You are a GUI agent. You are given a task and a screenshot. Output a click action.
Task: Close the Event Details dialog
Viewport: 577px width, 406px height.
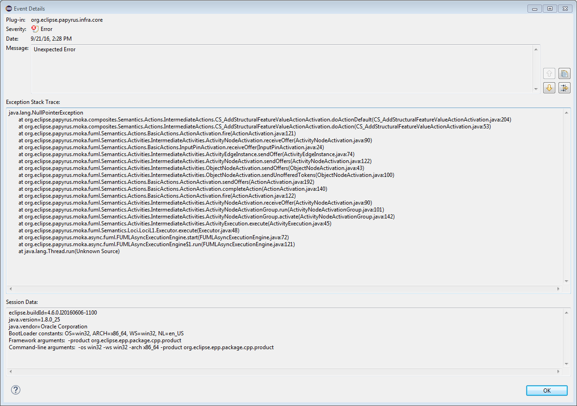[565, 8]
